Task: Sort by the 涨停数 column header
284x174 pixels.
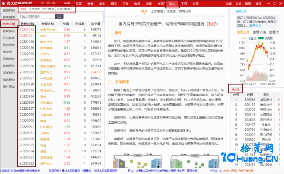Action: click(80, 24)
